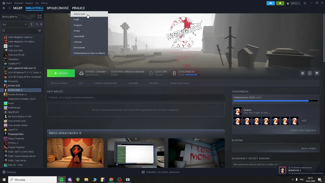Viewport: 325px width, 183px height.
Task: Open the Gry library category dropdown
Action: [x=14, y=24]
